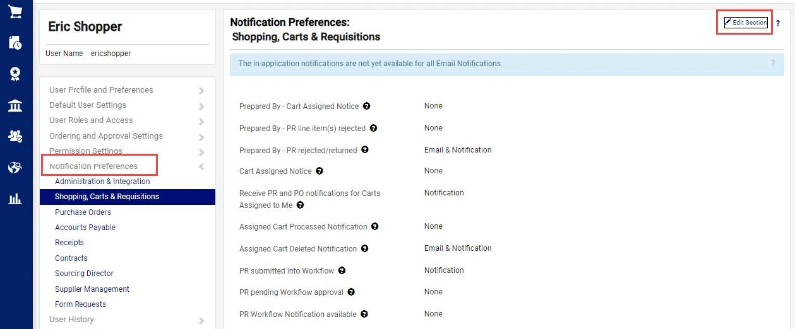Viewport: 795px width, 329px height.
Task: Click the ericshopper user name value
Action: (x=111, y=54)
